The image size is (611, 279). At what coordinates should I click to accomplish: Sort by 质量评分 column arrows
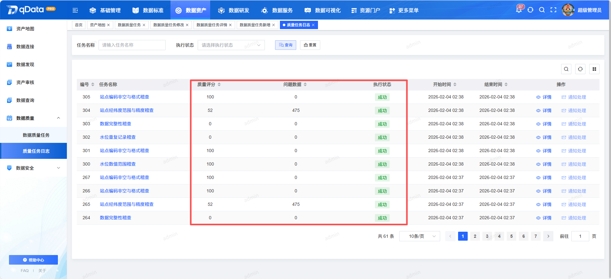(219, 84)
